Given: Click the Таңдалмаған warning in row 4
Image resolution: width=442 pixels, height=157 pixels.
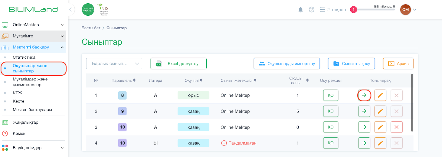Looking at the screenshot, I should point(239,143).
